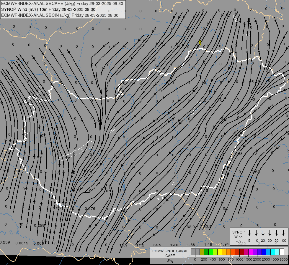289x265 pixels.
Task: Click the 1.55 value on the map
Action: [57, 208]
